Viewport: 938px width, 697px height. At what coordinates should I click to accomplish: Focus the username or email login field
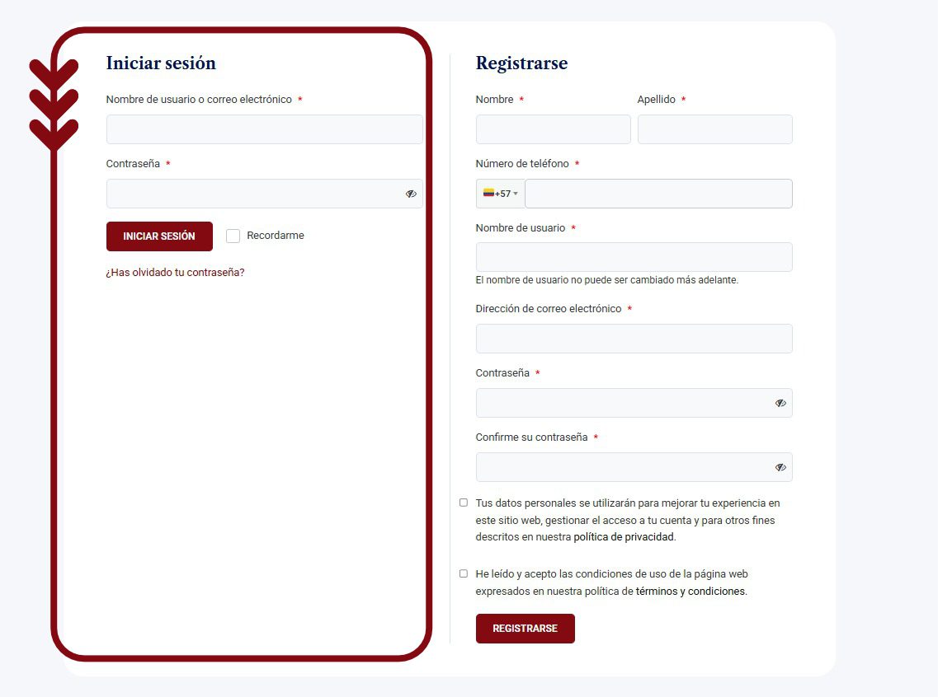tap(265, 129)
